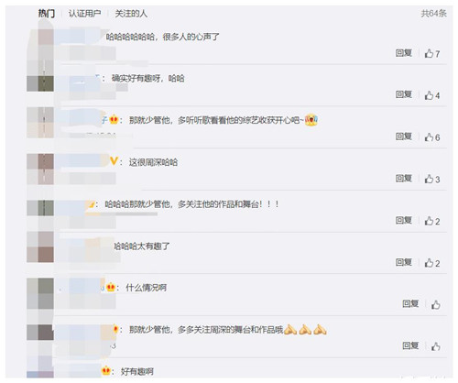Screen dimensions: 458x383
Task: Tap thumbs-up showing 6 likes
Action: tap(431, 137)
